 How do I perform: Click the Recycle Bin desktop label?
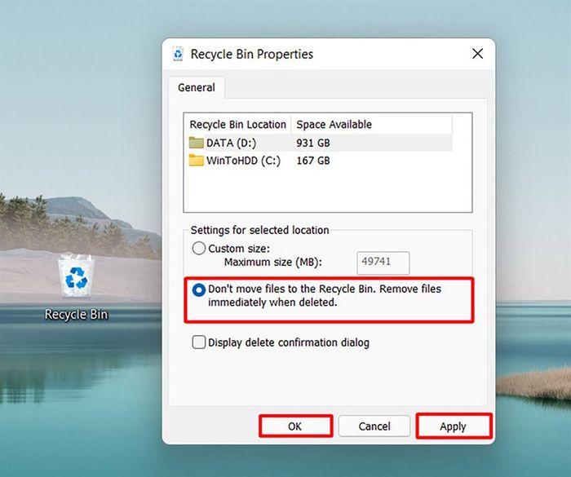[77, 314]
